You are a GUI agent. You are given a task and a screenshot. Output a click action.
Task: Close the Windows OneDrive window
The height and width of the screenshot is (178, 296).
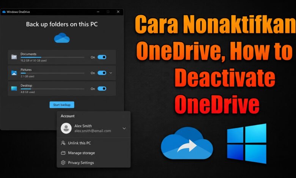(x=118, y=12)
